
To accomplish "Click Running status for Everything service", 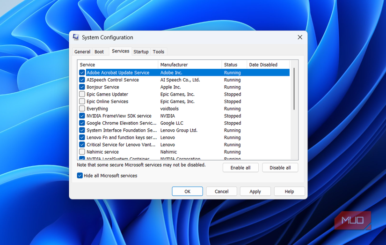I will 232,109.
